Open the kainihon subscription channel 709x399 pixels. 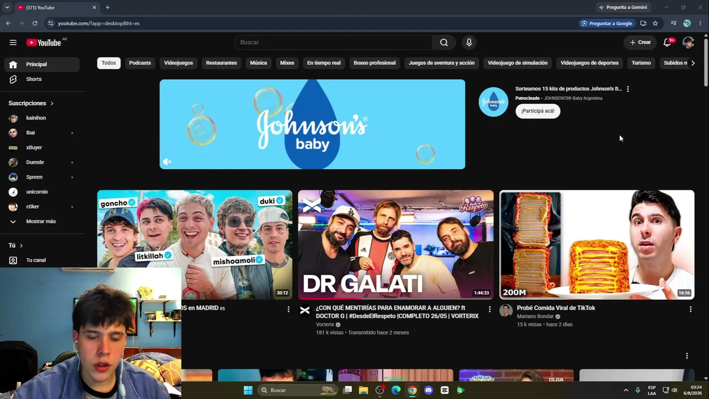(x=42, y=118)
